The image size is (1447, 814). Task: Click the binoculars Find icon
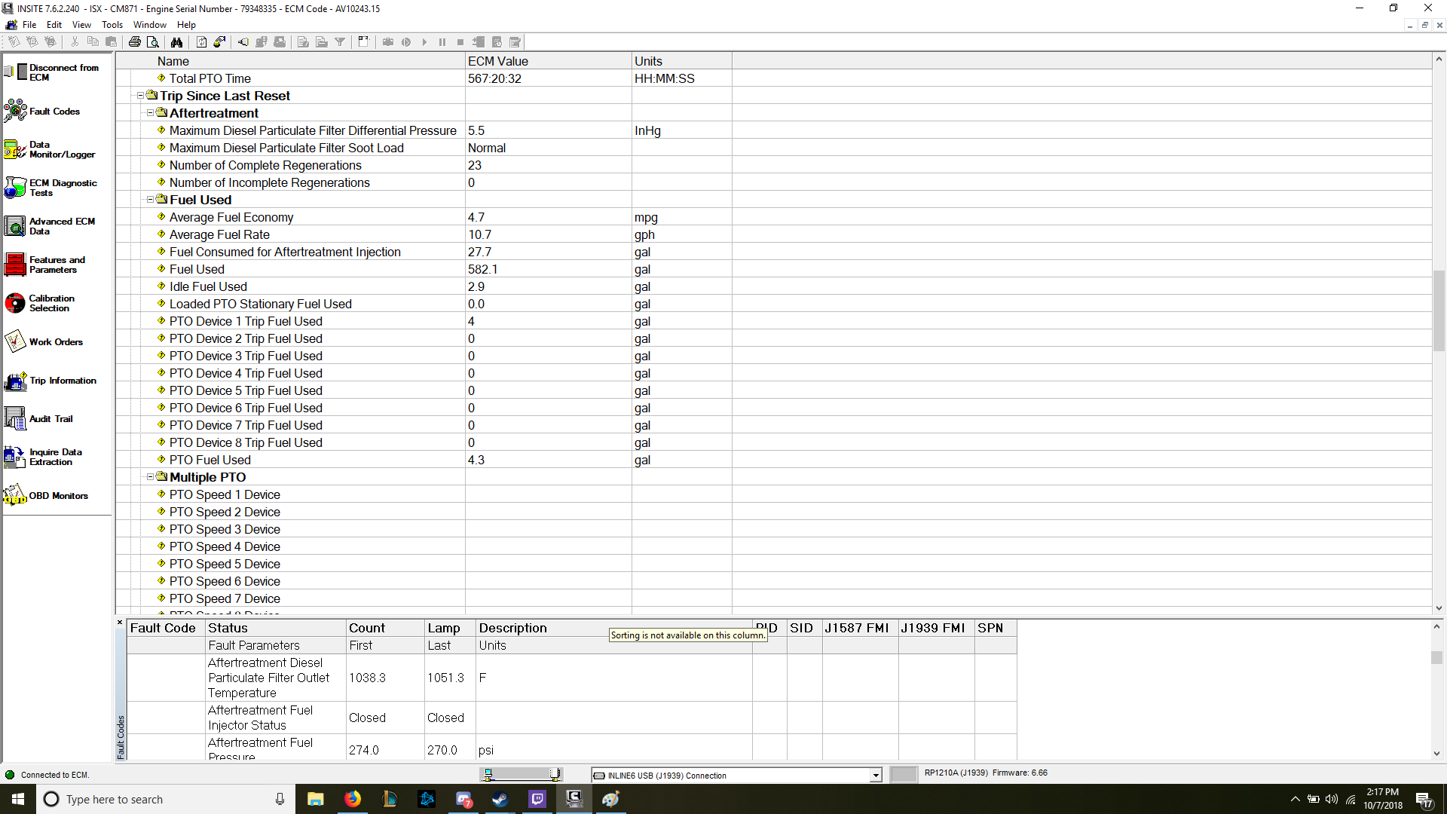(176, 42)
